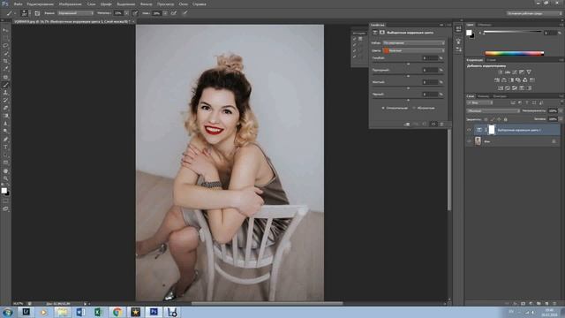Hide the selective color adjustment layer
The image size is (565, 318).
point(469,130)
